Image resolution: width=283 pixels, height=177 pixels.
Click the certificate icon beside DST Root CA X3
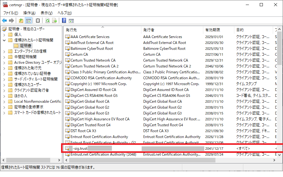pos(68,131)
